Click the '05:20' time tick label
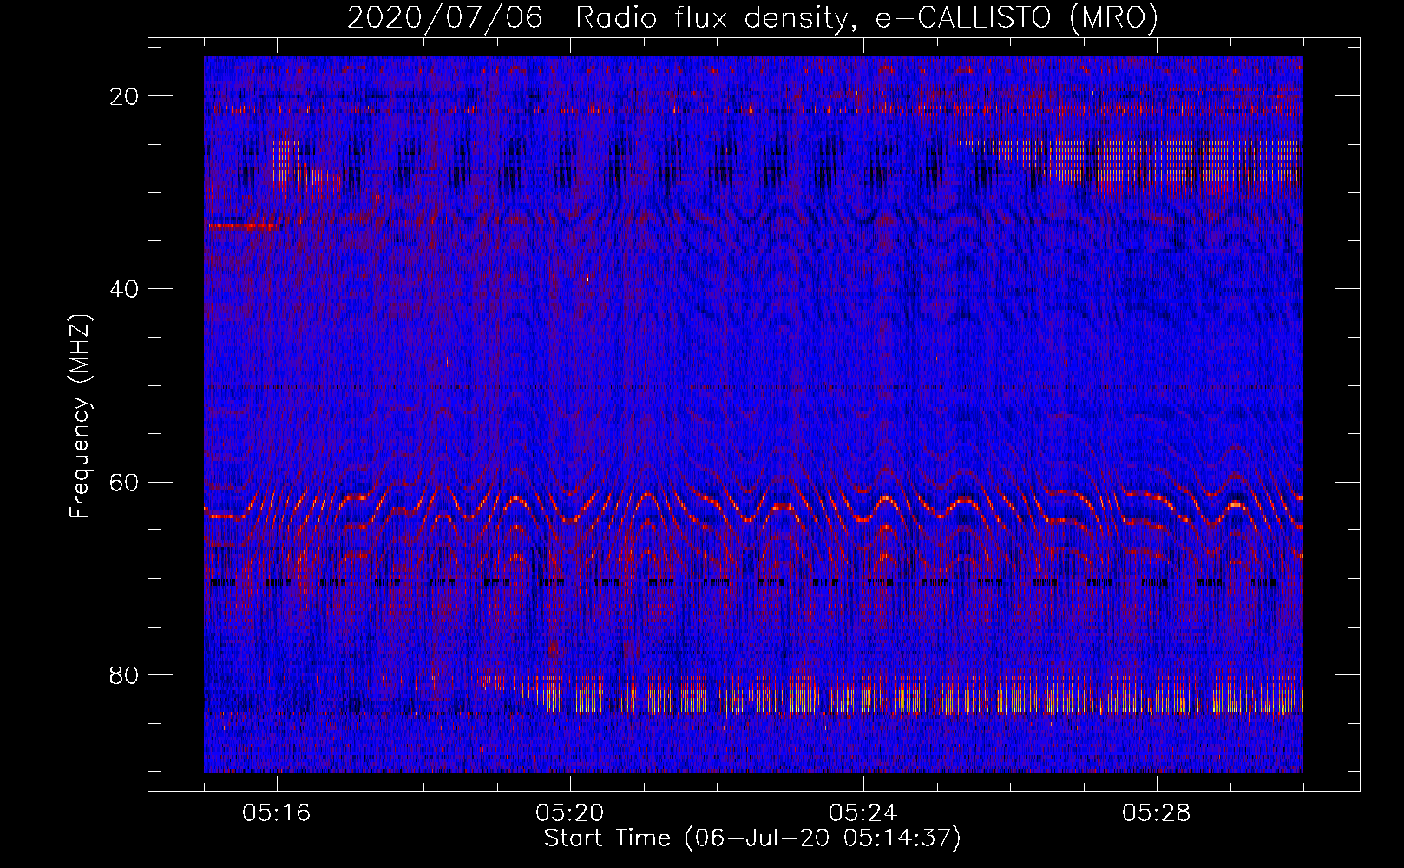This screenshot has width=1404, height=868. [570, 813]
